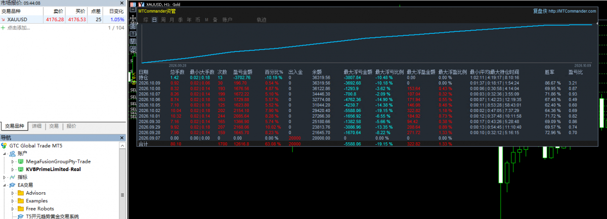Expand the KVBPrimeLimited-Real account node
The height and width of the screenshot is (219, 607).
click(13, 169)
